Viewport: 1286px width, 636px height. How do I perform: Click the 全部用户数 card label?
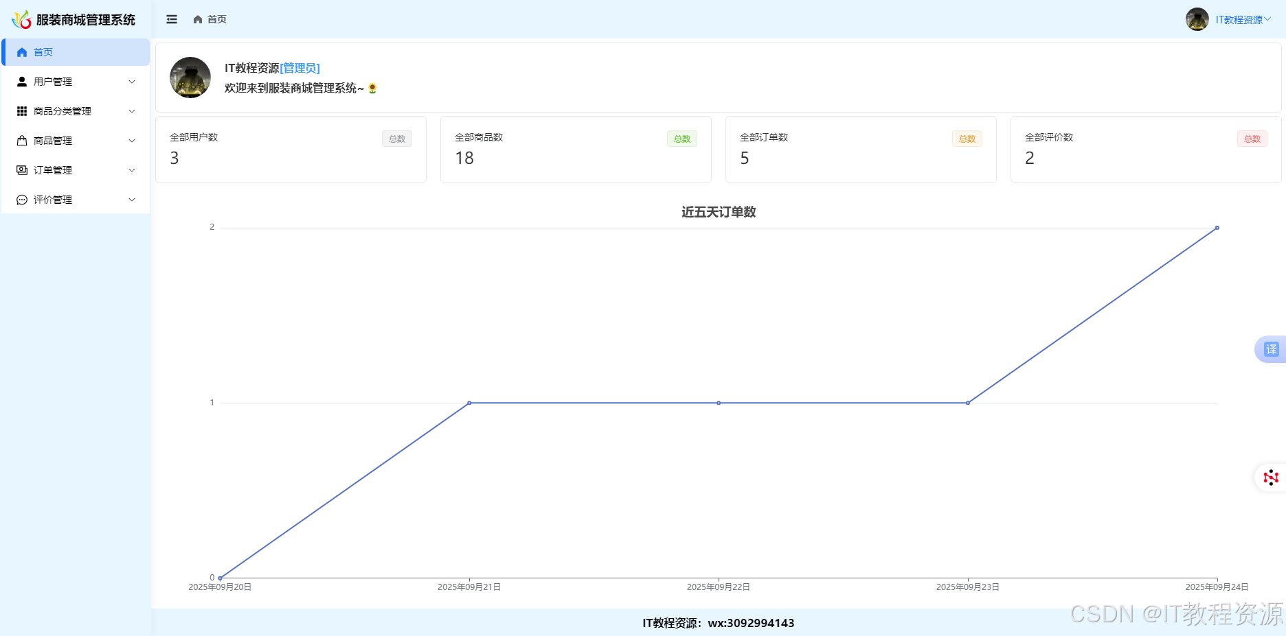tap(194, 137)
